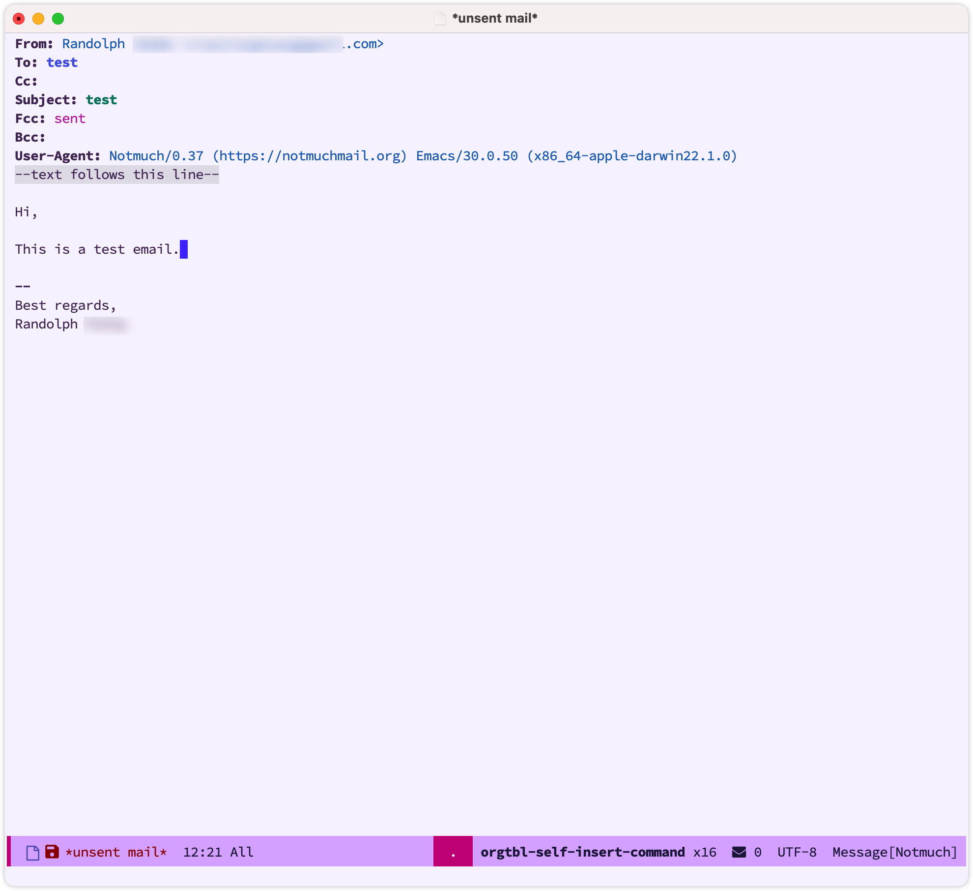Click 'Notmuch/0.37' in the User-Agent header
Screen dimensions: 973x891
click(x=156, y=156)
